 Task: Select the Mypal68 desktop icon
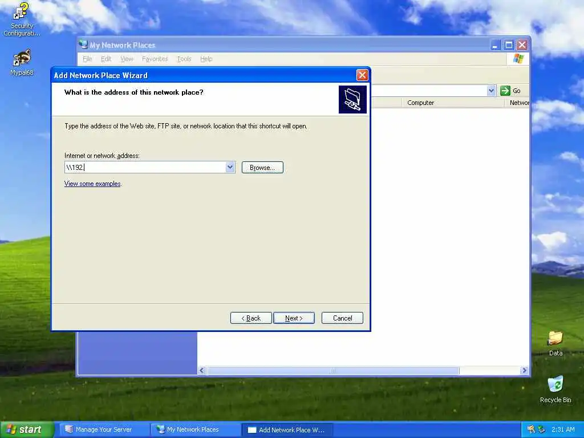22,63
